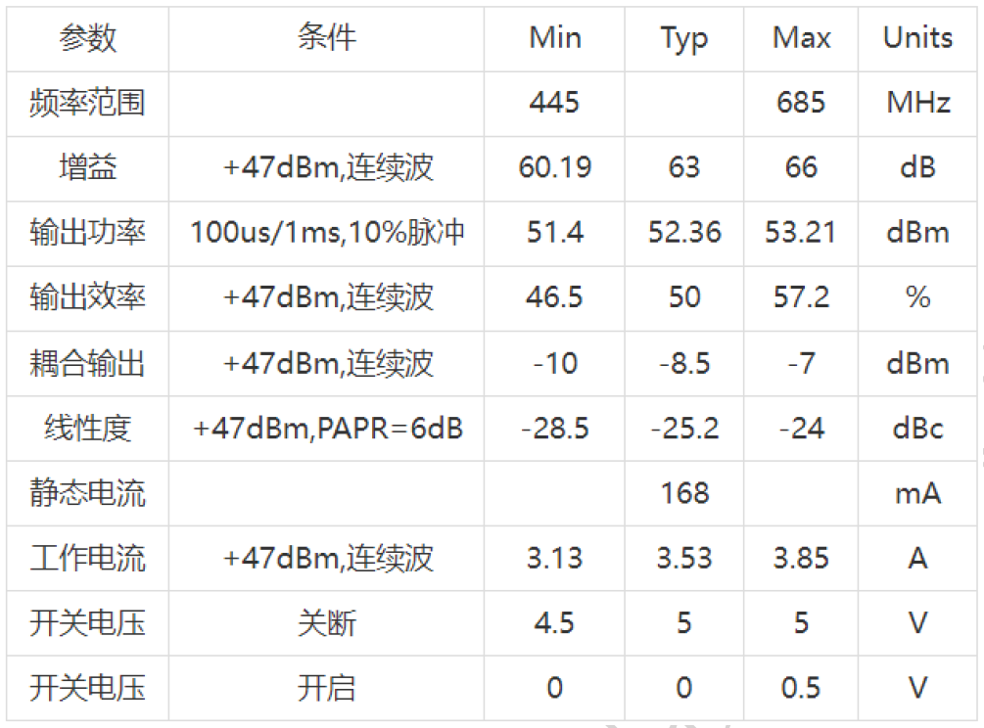Select the 100us/1ms,10%脉冲 condition cell
The height and width of the screenshot is (728, 984).
pyautogui.click(x=327, y=233)
